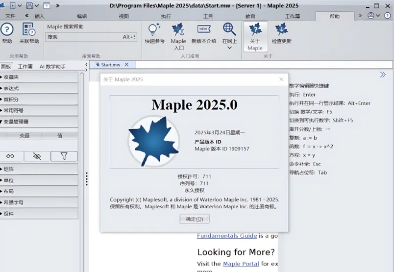Click the Value (值) column header
Viewport: 394px width, 272px height.
(x=60, y=135)
